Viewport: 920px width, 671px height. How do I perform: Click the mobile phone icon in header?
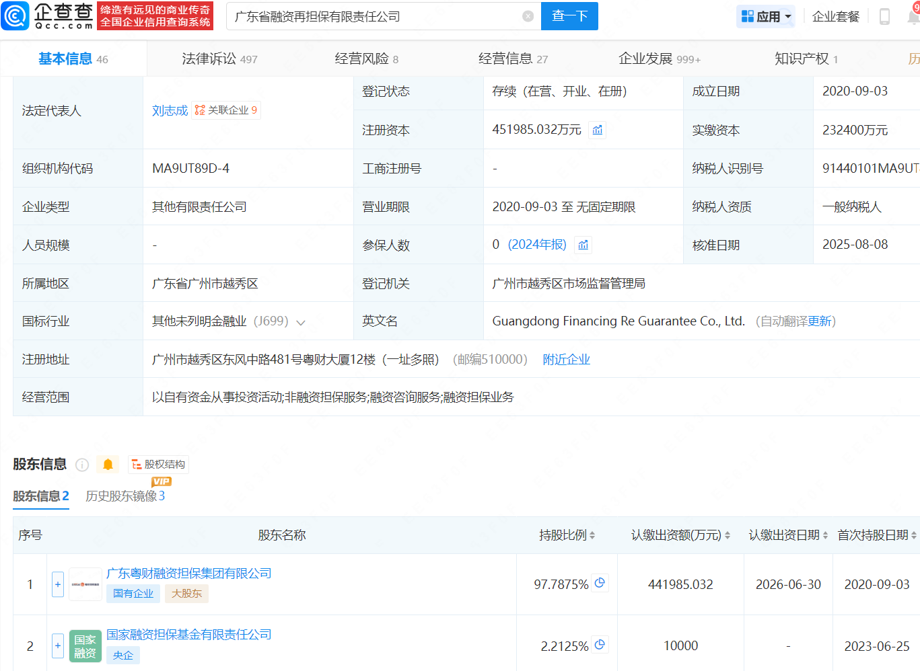pos(884,16)
